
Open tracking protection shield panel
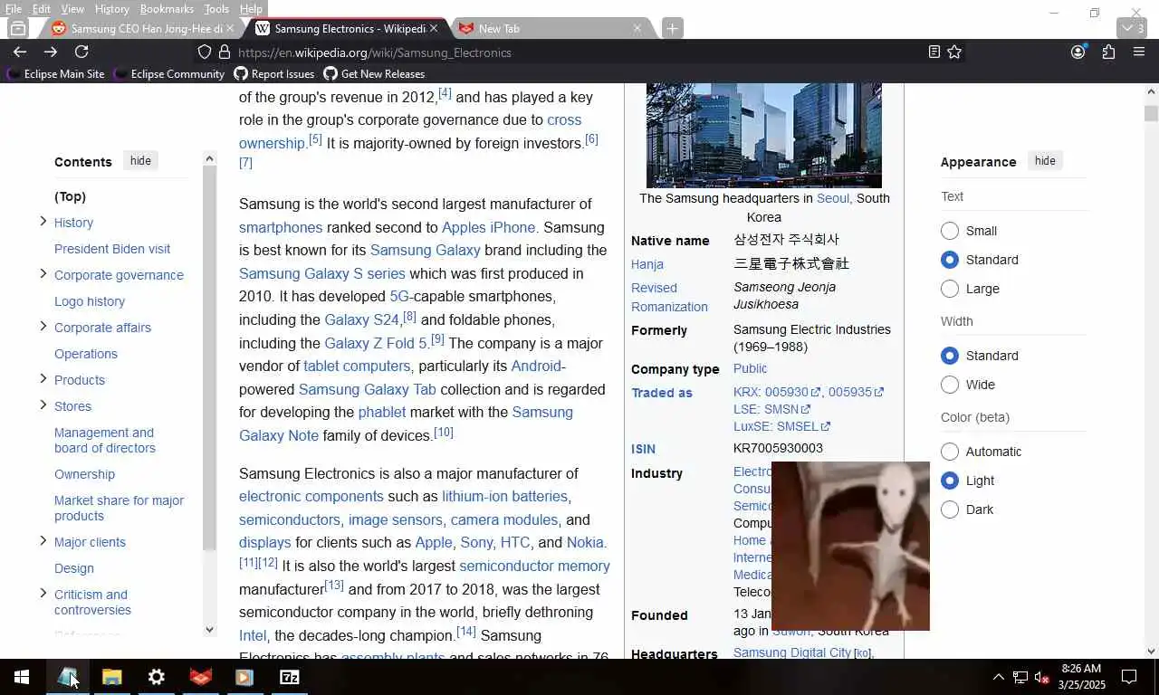click(205, 52)
